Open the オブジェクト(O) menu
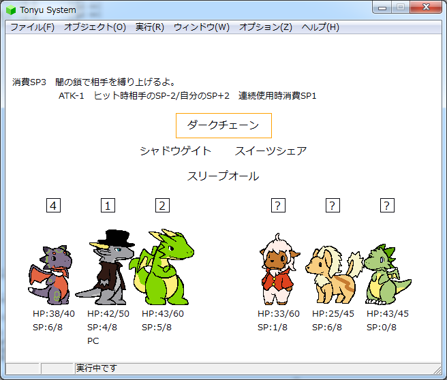Viewport: 447px width, 380px height. pyautogui.click(x=95, y=27)
